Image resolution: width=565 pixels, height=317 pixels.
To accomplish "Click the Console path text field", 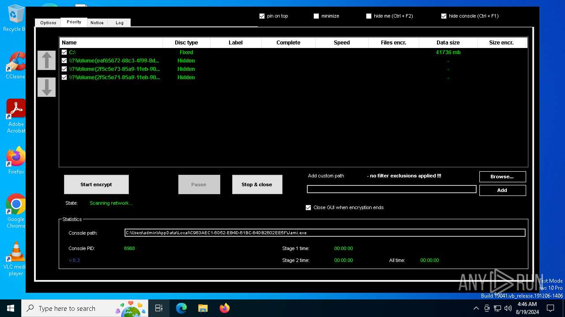I will [325, 233].
